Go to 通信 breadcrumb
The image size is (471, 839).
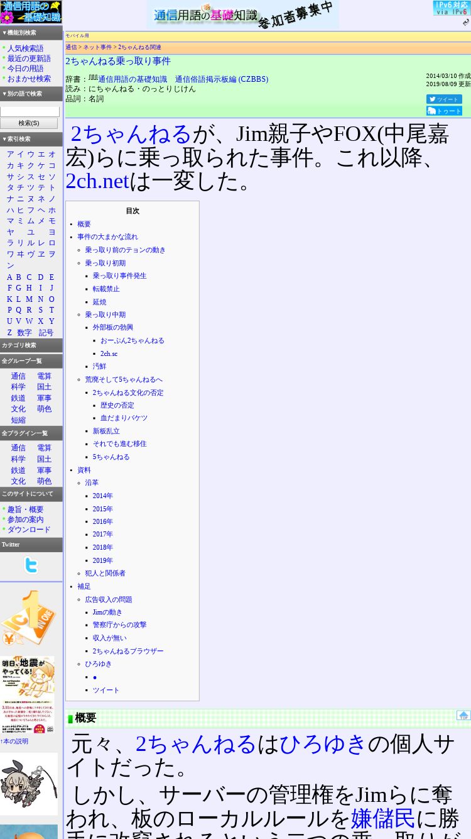pyautogui.click(x=71, y=47)
